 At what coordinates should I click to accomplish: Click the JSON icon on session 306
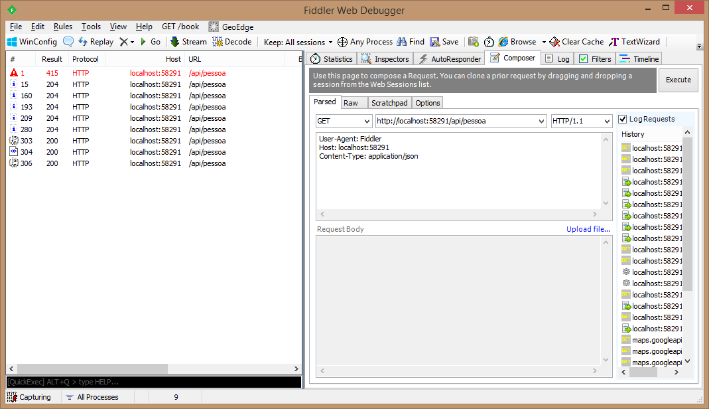[x=14, y=163]
